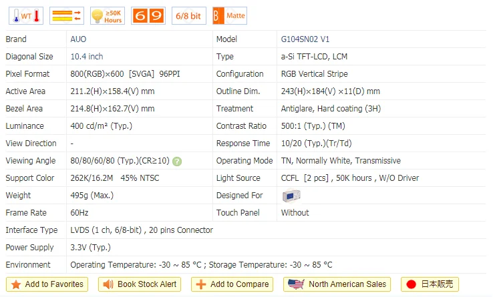The width and height of the screenshot is (493, 297).
Task: Click the CCFL [2 pcs] light source value
Action: [x=350, y=178]
